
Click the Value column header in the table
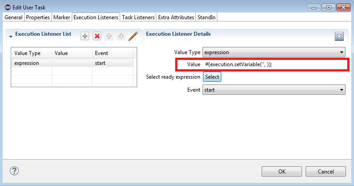coord(72,53)
